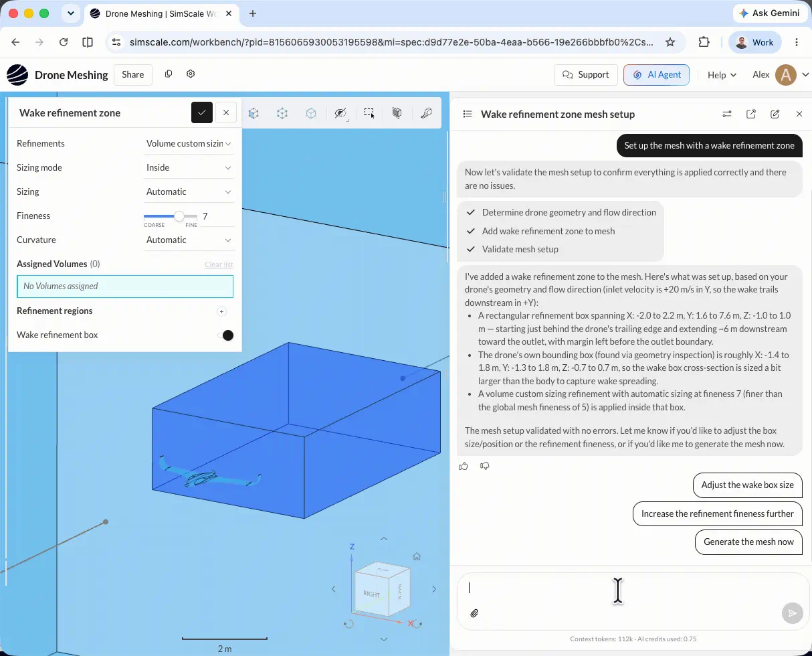Open the AI chat settings sliders icon
Image resolution: width=812 pixels, height=656 pixels.
coord(727,114)
